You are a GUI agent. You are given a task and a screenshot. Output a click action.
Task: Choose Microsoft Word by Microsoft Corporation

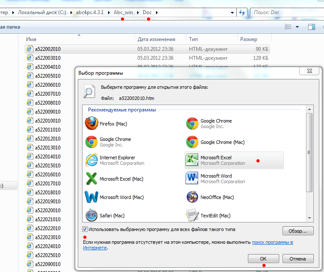point(215,179)
